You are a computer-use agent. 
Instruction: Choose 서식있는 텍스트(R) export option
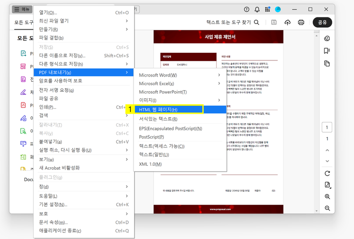coord(180,119)
